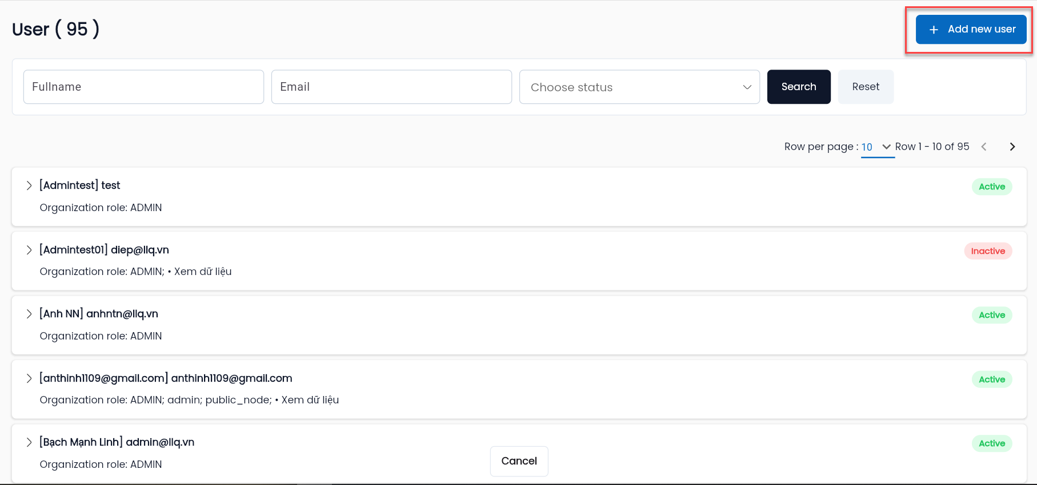Viewport: 1037px width, 485px height.
Task: Focus the Email input field
Action: tap(391, 87)
